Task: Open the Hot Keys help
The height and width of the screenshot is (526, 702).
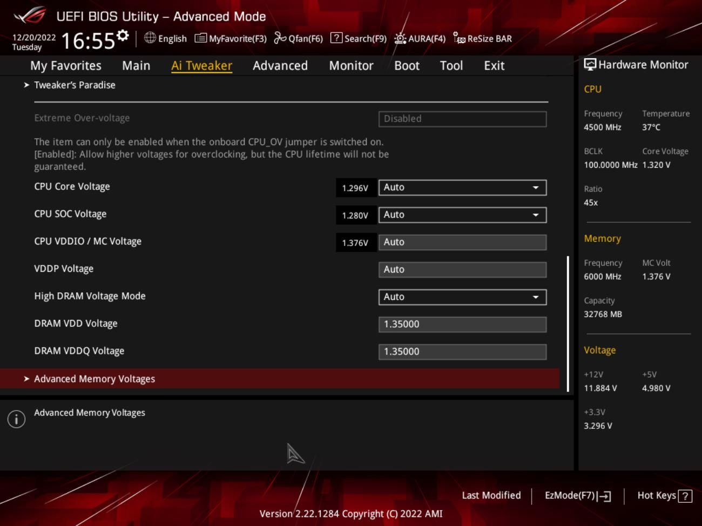Action: tap(665, 496)
